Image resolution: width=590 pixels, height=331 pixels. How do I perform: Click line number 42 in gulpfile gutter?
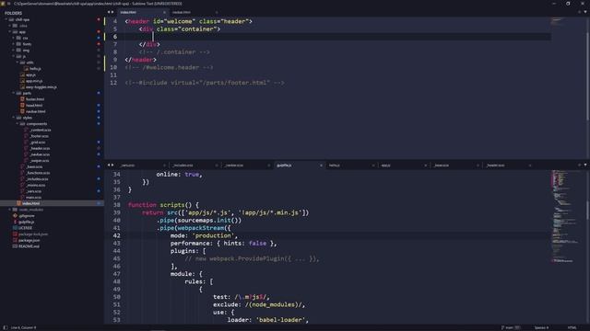[116, 235]
